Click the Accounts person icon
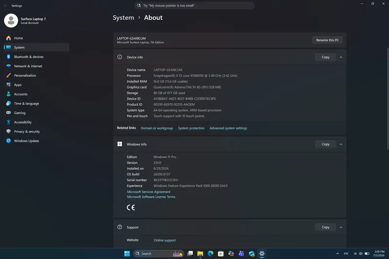Image resolution: width=389 pixels, height=259 pixels. click(9, 94)
